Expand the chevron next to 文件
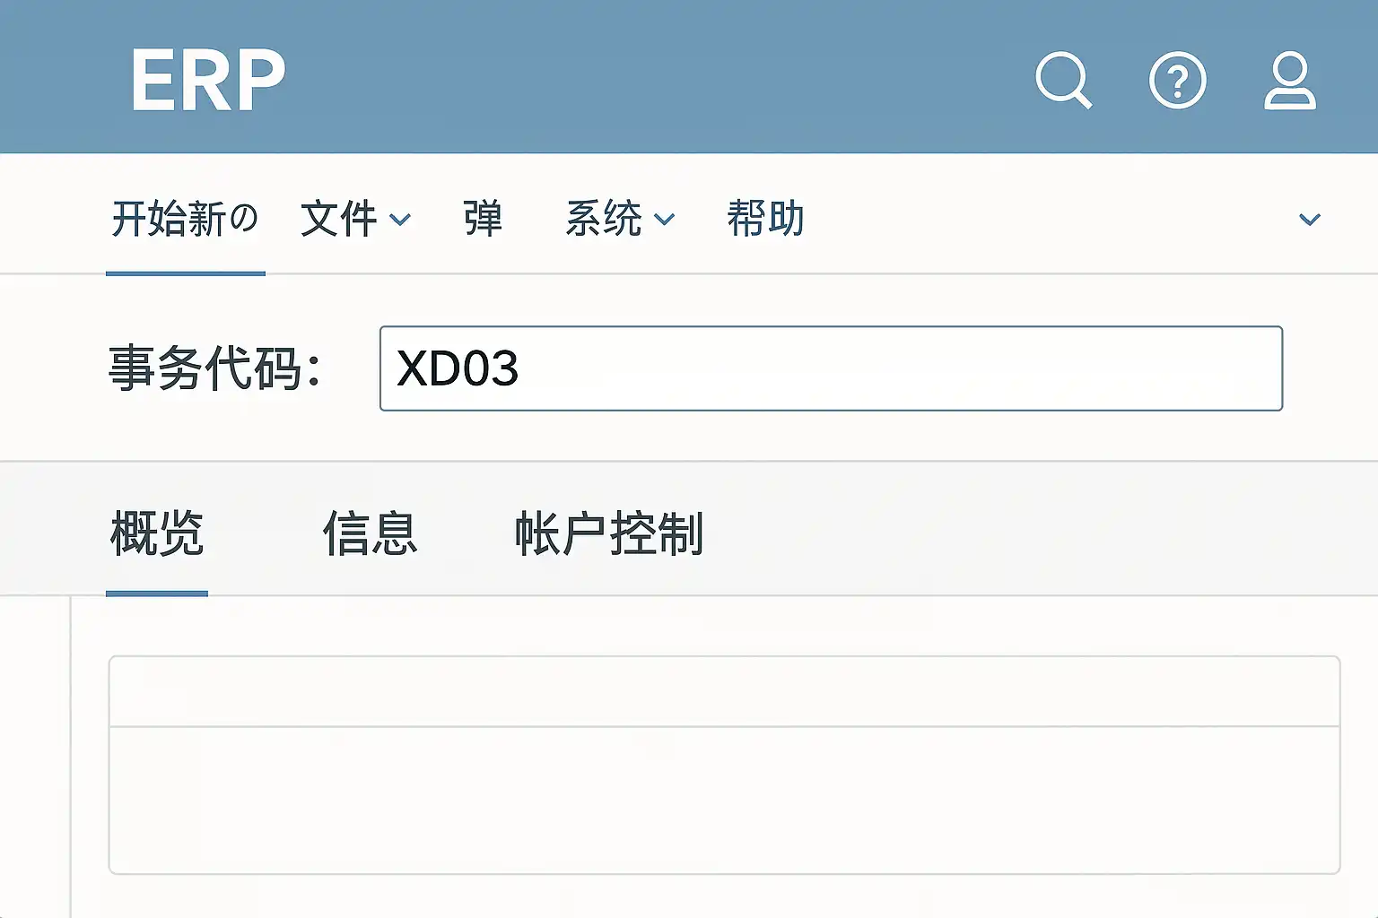The width and height of the screenshot is (1378, 918). point(400,220)
